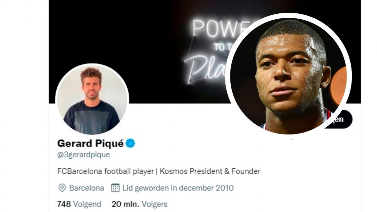This screenshot has width=377, height=212.
Task: Click 'Kosmos President & Founder' in bio
Action: 210,171
